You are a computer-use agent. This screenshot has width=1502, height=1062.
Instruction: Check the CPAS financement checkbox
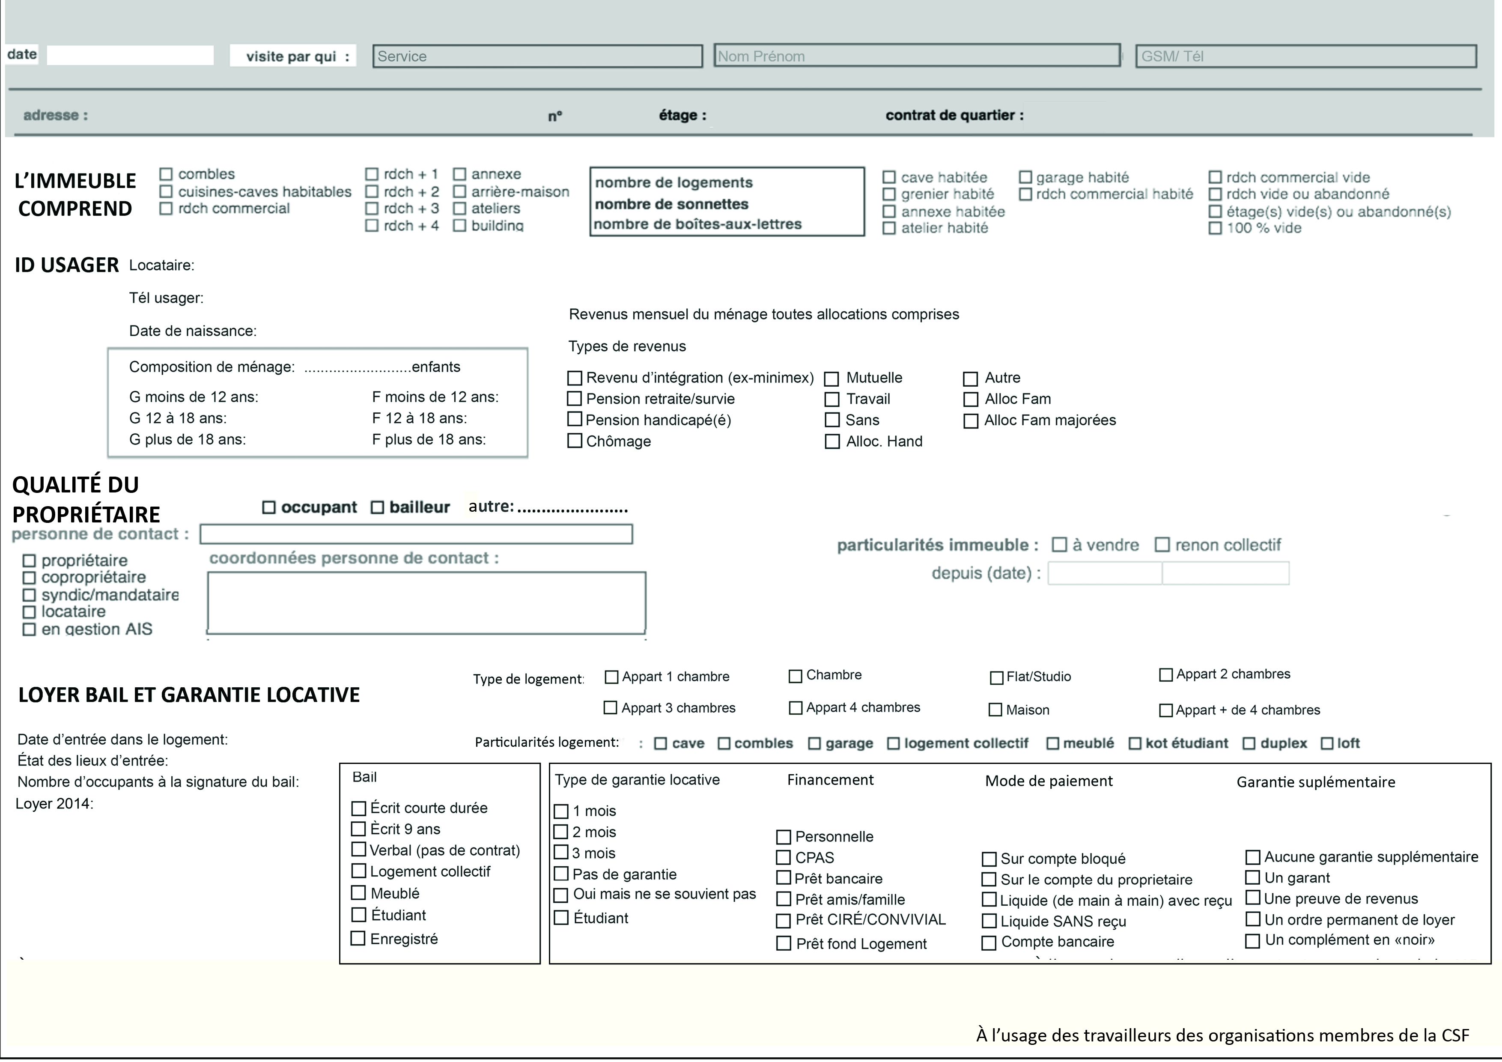pos(783,858)
